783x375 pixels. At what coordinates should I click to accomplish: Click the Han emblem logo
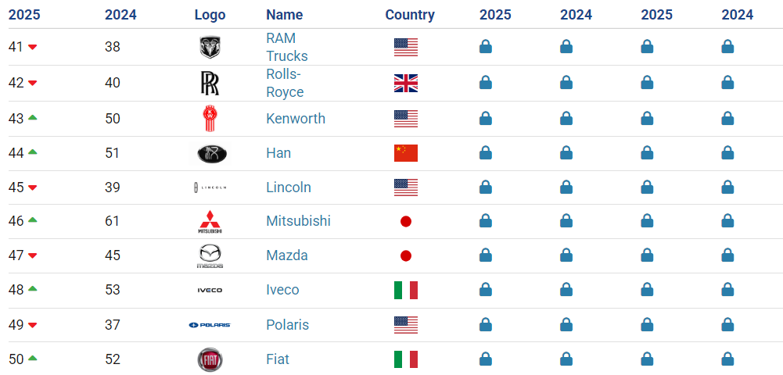pyautogui.click(x=210, y=153)
